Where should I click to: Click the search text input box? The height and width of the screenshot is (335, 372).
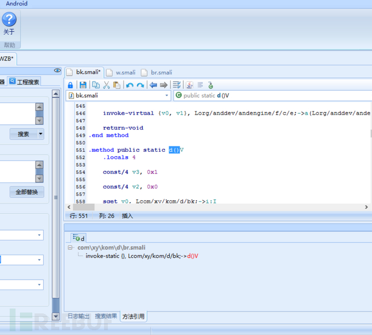[18, 113]
